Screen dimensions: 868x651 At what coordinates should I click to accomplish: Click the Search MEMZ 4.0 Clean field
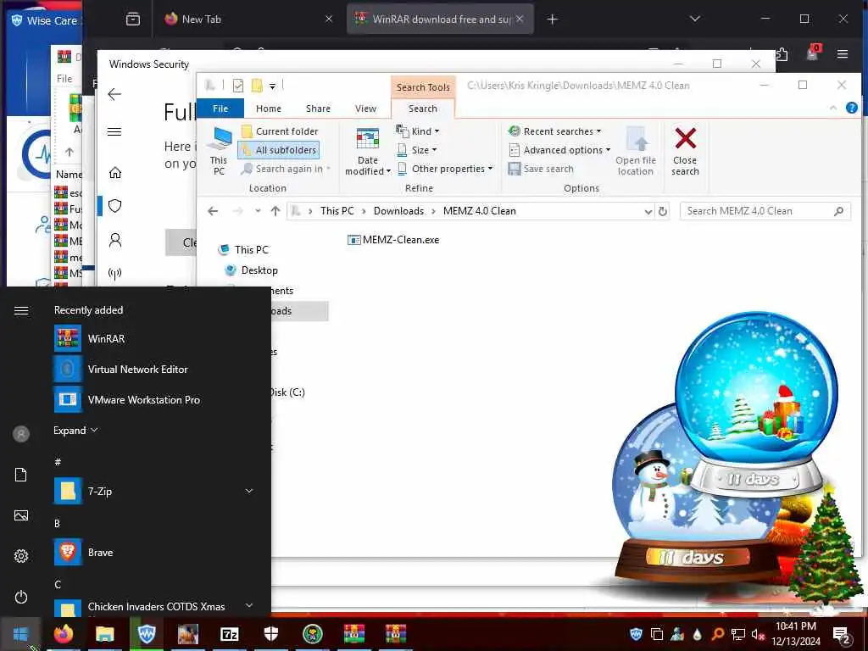[x=765, y=211]
